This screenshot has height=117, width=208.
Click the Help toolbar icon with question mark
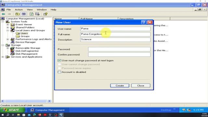(45, 14)
